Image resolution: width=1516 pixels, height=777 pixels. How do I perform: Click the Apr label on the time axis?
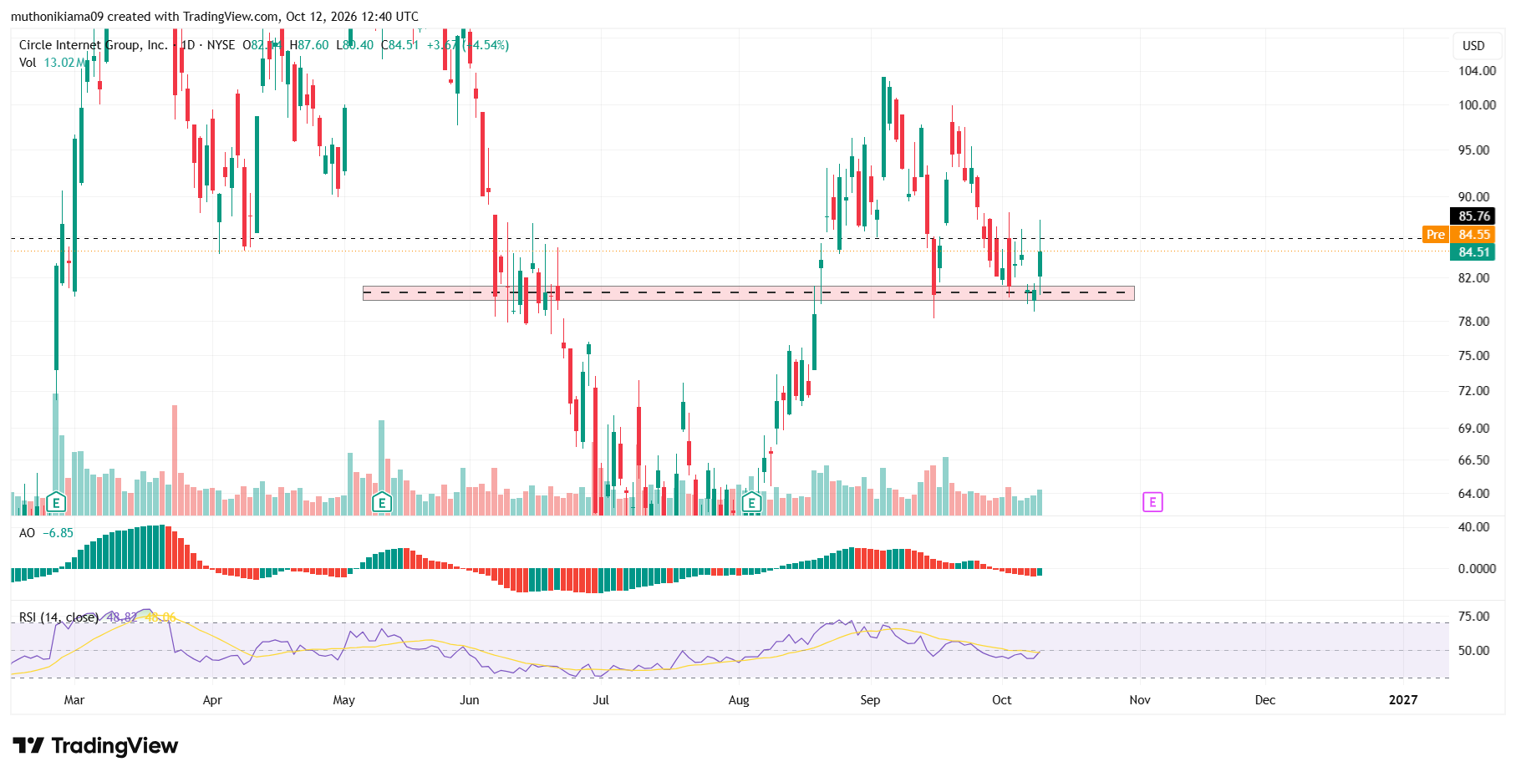click(212, 700)
